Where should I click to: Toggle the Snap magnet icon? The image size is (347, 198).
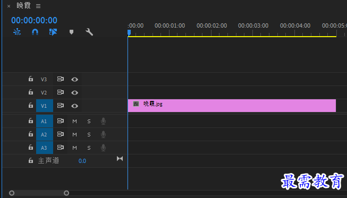tap(35, 32)
